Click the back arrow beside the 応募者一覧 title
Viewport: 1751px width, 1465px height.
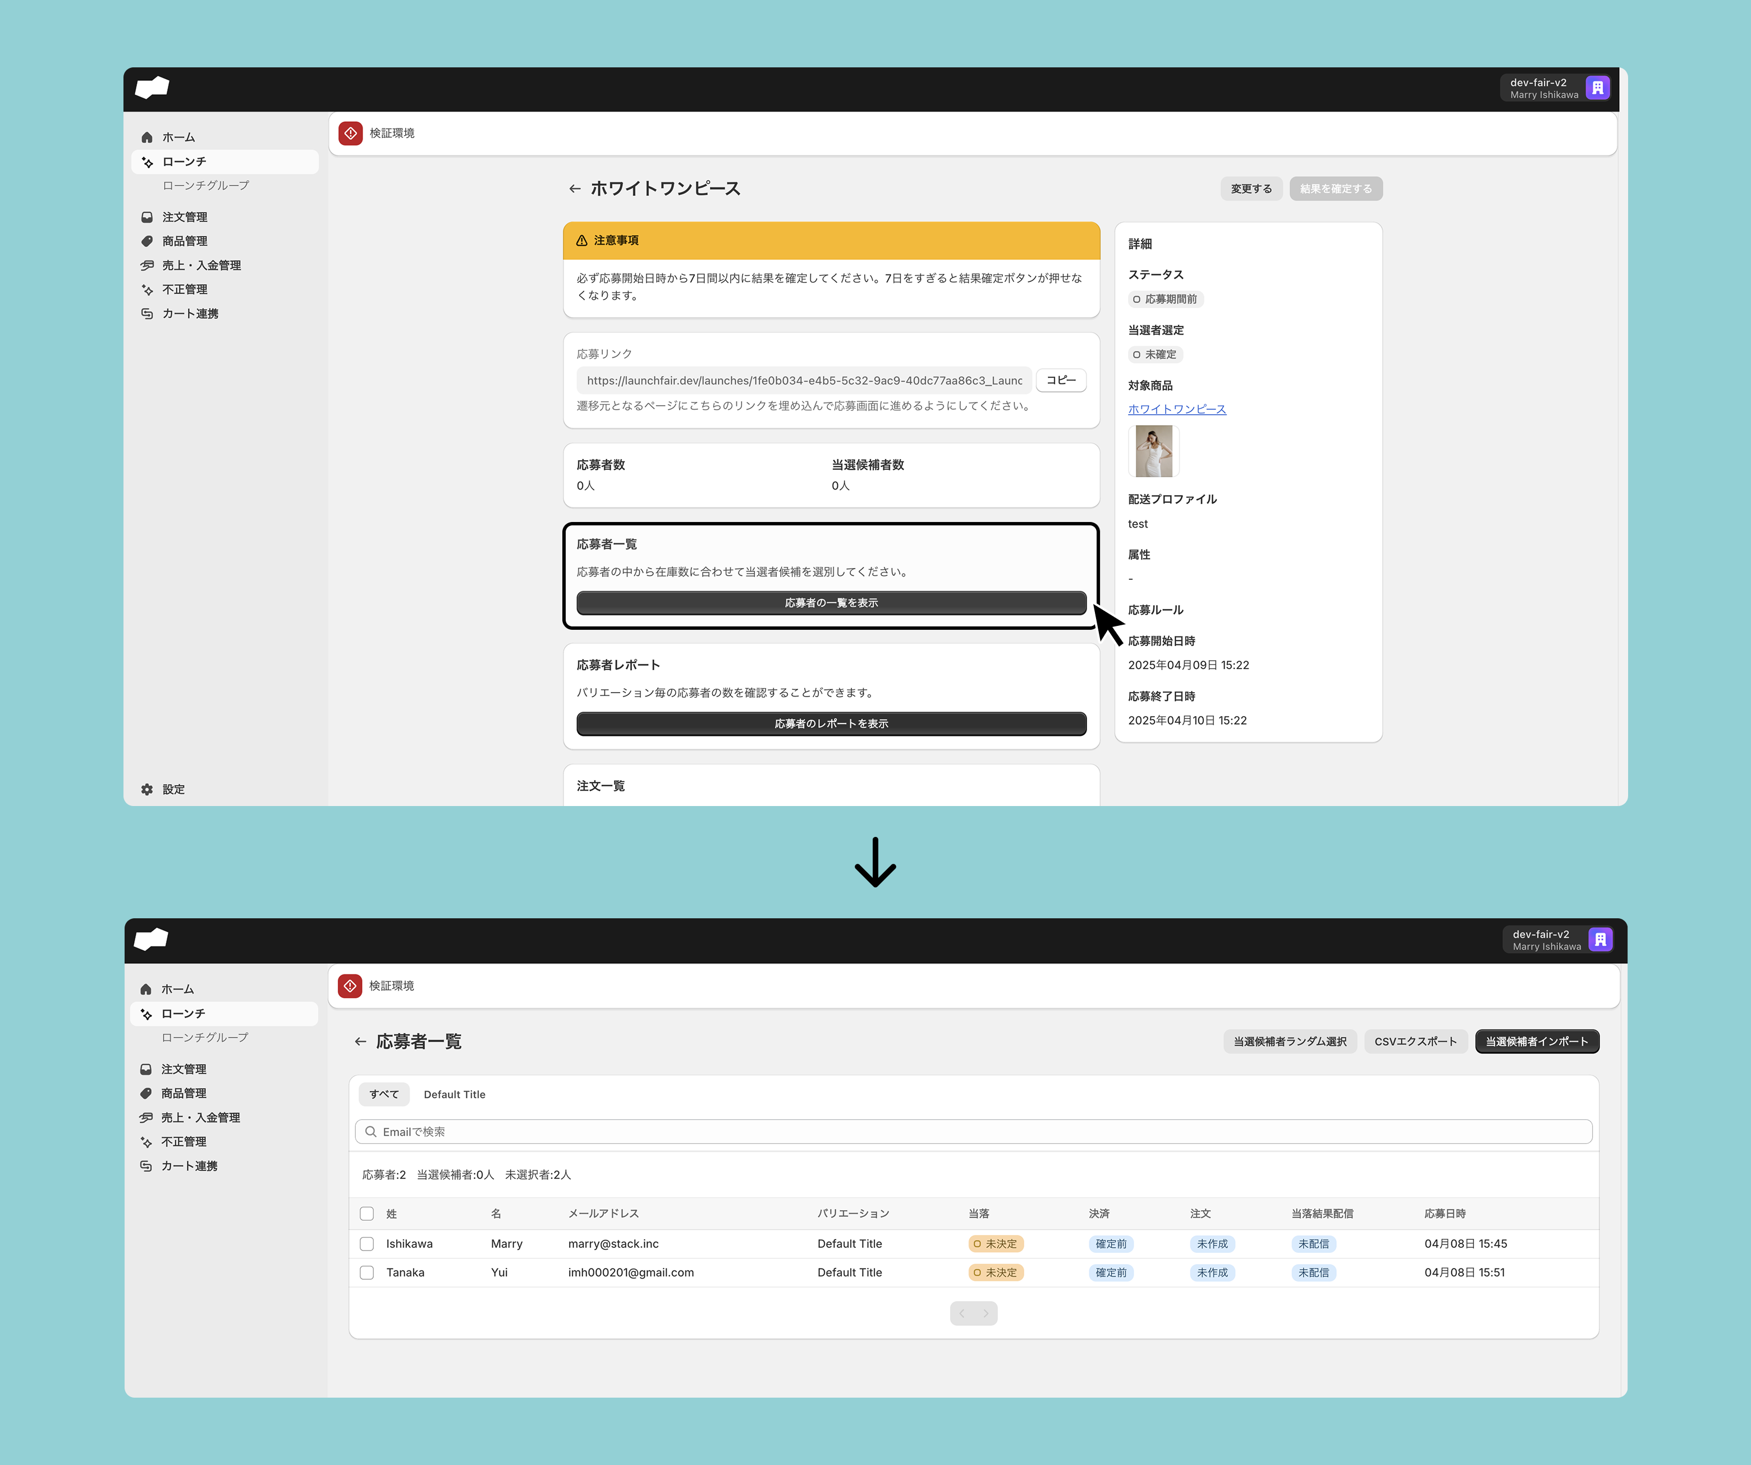tap(360, 1041)
